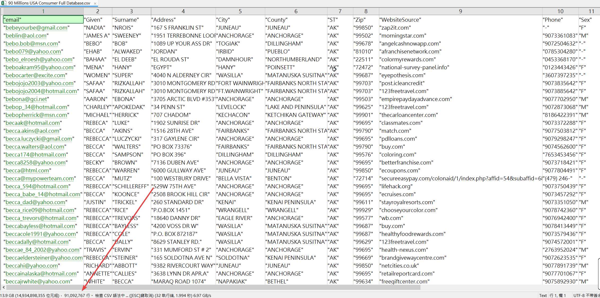Select the "classmates.com" website cell
Image resolution: width=600 pixels, height=298 pixels.
click(x=460, y=123)
